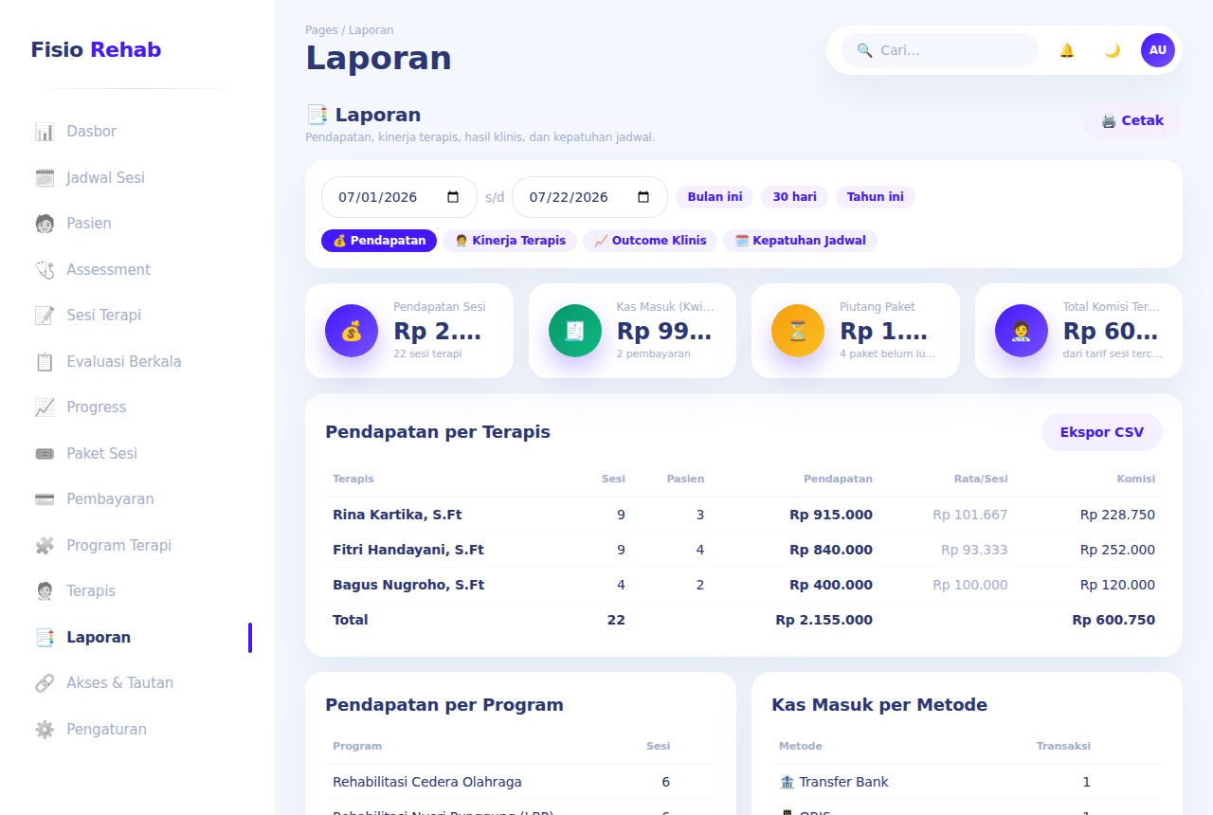The image size is (1213, 815).
Task: Select row Bagus Nugroho, S.Ft
Action: [744, 585]
